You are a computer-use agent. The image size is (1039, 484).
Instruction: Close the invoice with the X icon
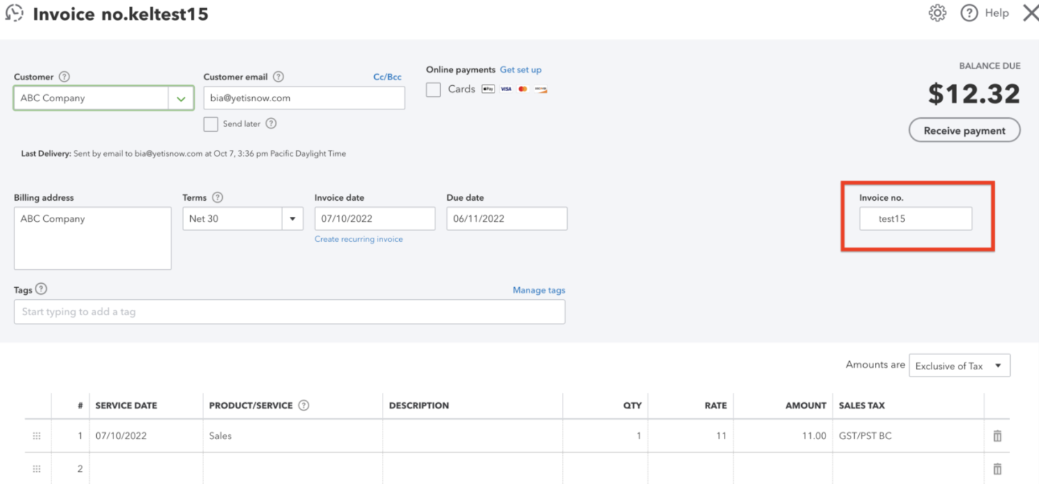point(1031,13)
